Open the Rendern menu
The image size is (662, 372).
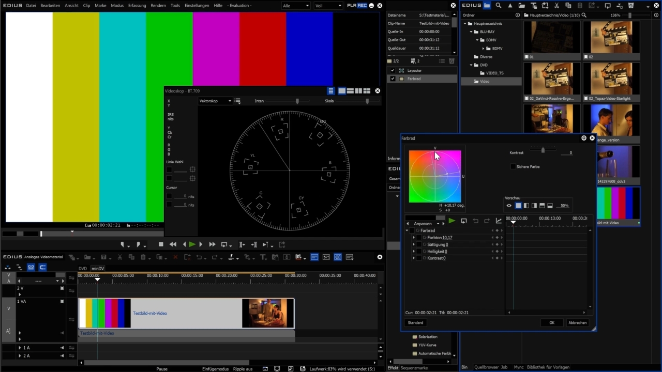point(158,6)
